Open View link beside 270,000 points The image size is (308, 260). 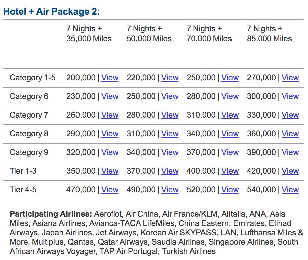point(290,78)
